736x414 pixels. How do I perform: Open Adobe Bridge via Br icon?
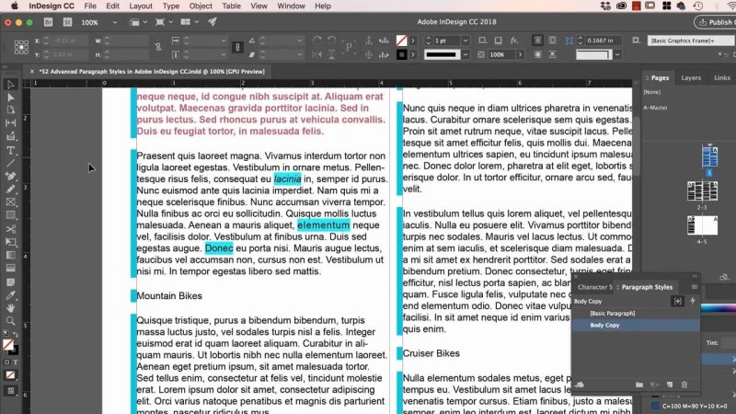tap(48, 22)
